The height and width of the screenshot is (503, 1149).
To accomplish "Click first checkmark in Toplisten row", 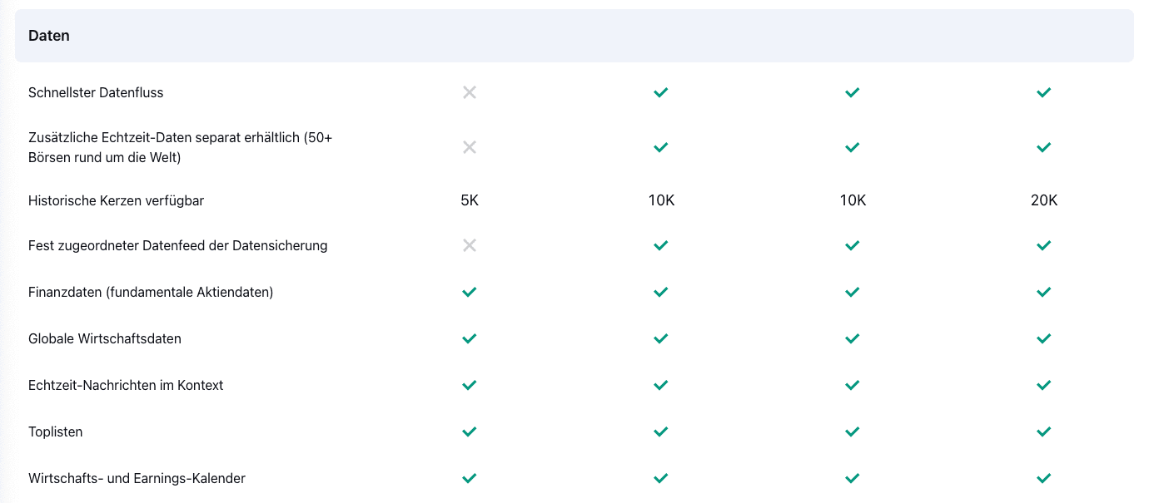I will [470, 431].
